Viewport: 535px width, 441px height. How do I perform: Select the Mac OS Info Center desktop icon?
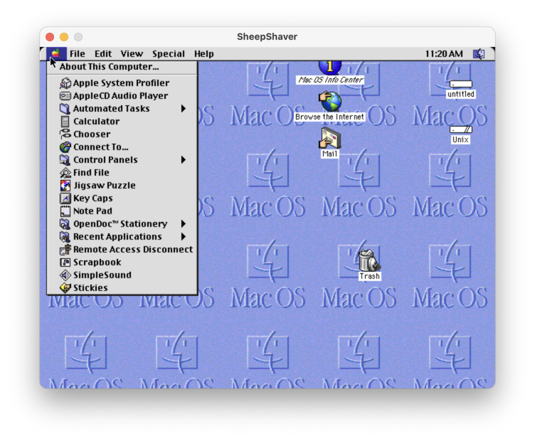330,68
